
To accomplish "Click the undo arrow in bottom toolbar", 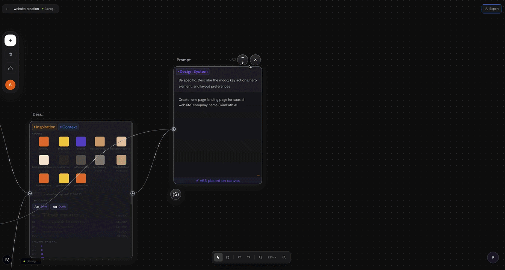I will tap(239, 257).
